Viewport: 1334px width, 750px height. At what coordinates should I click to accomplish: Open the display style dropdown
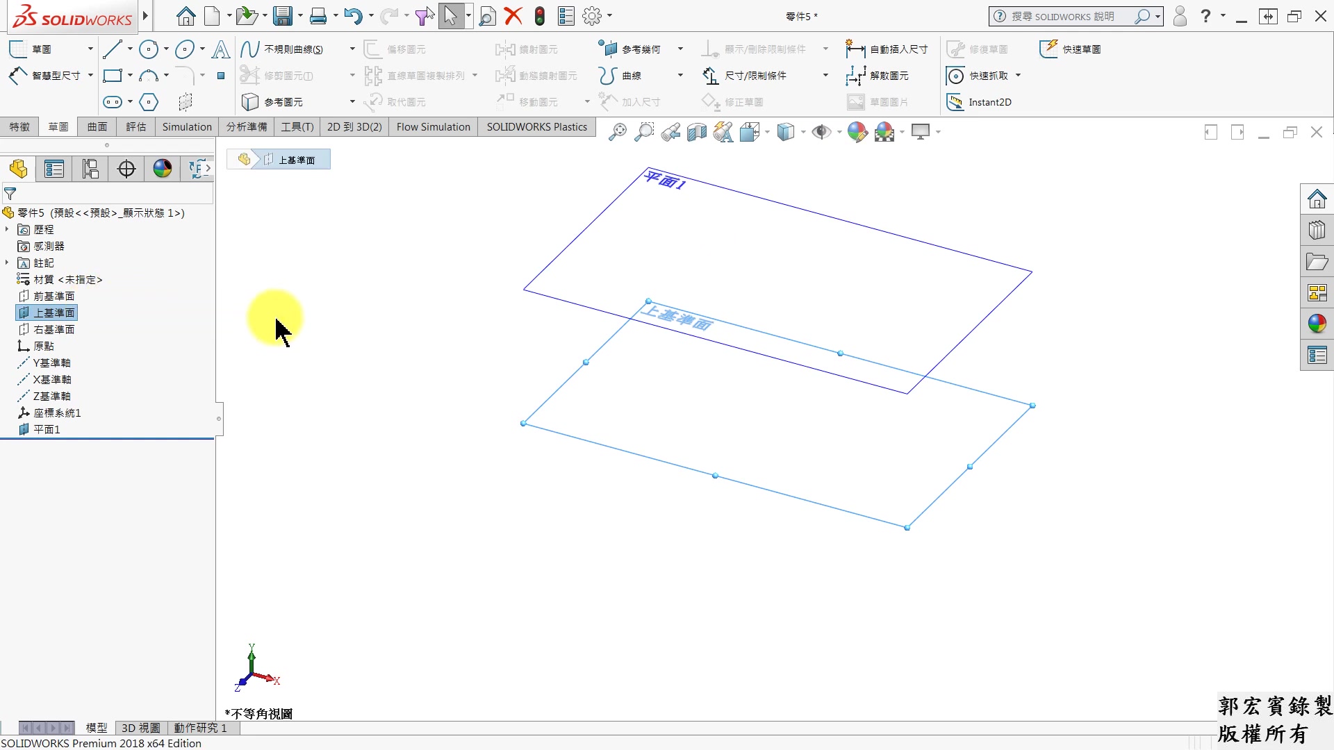tap(802, 132)
